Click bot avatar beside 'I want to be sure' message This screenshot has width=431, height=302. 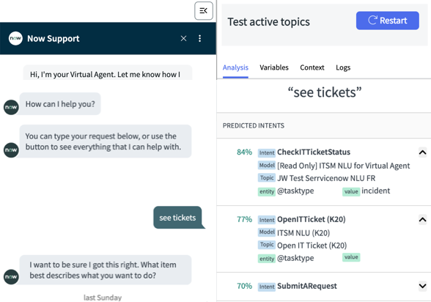click(x=11, y=277)
